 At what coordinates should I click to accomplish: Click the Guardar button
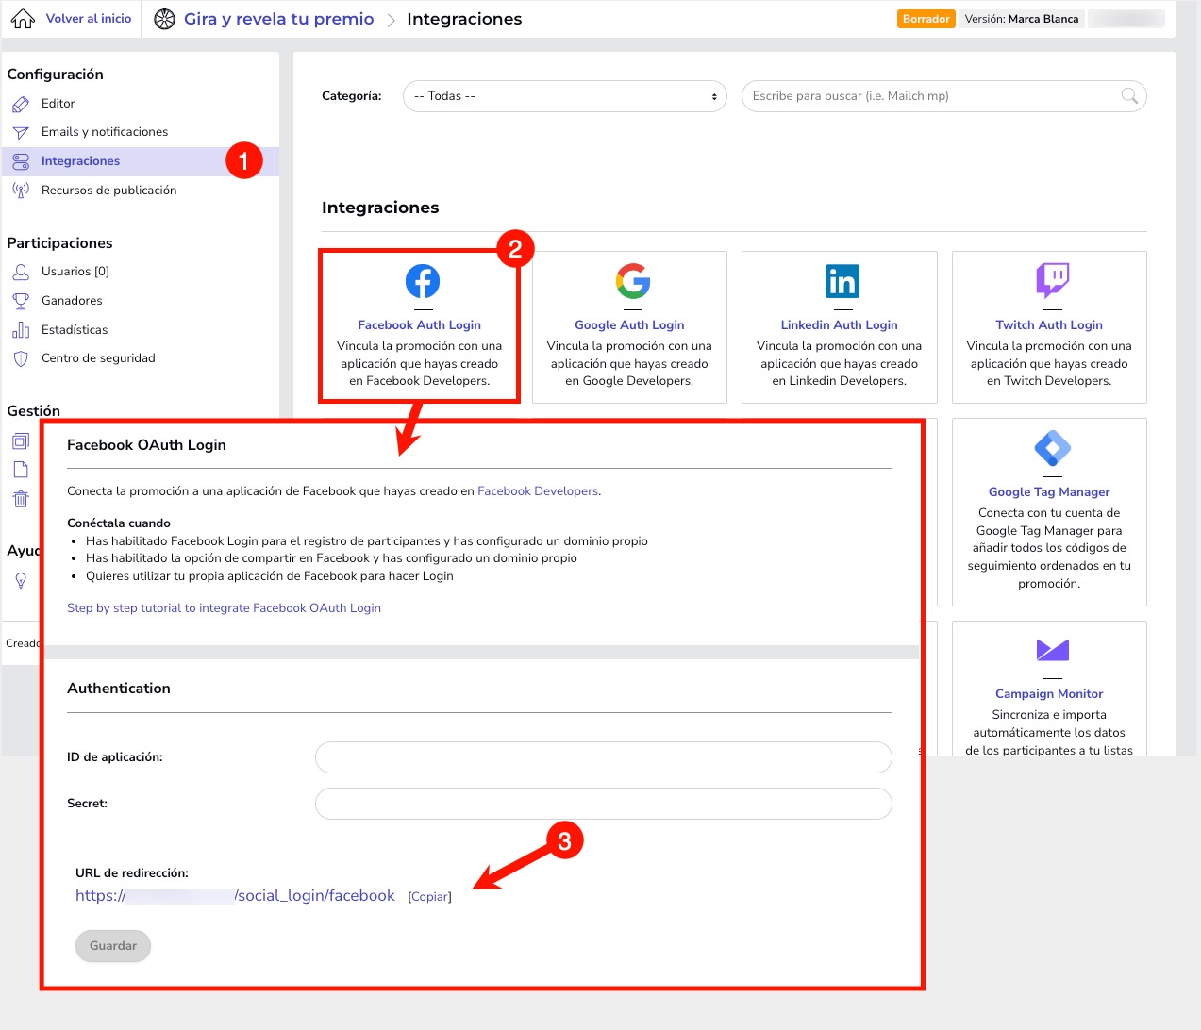point(113,946)
